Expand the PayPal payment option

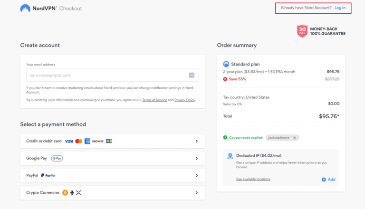click(197, 175)
